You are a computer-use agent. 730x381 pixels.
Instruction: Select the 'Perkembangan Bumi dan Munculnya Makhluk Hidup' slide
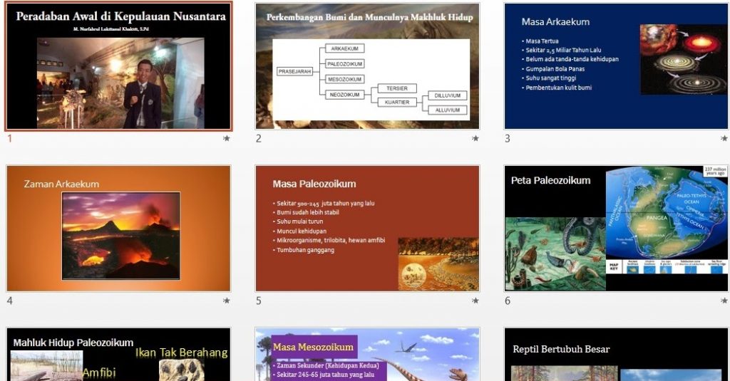tap(367, 67)
